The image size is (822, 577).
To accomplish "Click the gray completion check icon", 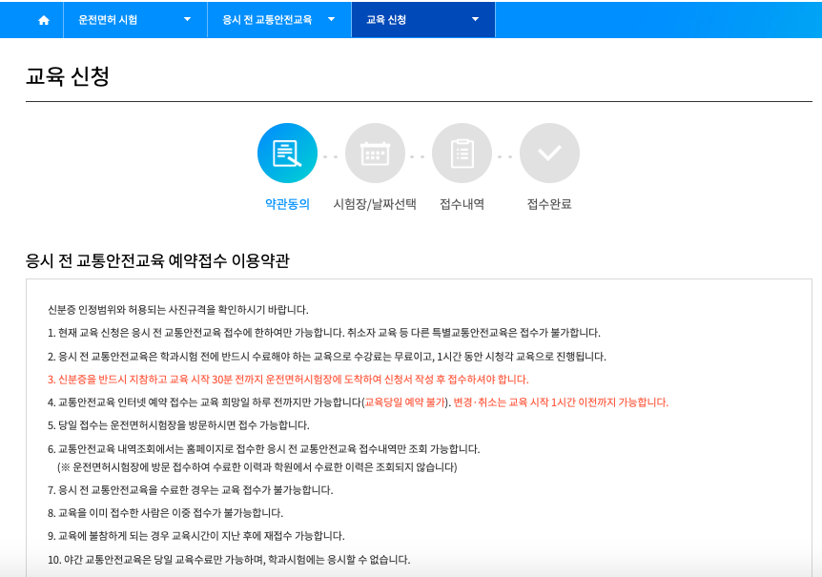I will 550,153.
